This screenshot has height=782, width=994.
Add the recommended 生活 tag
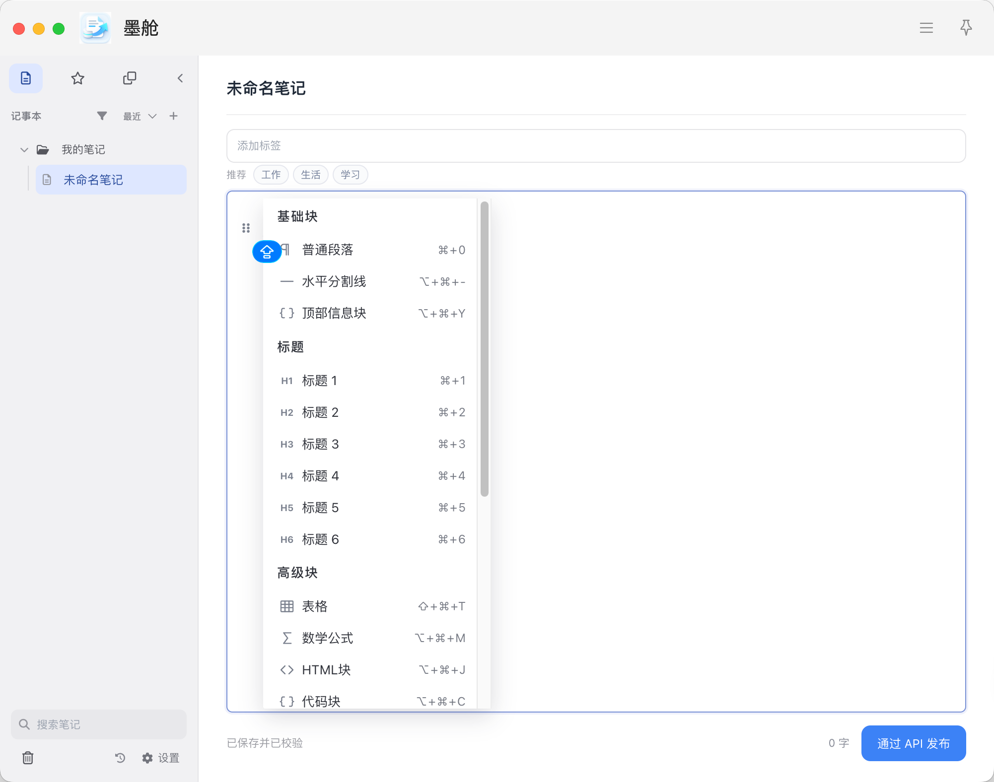tap(311, 175)
